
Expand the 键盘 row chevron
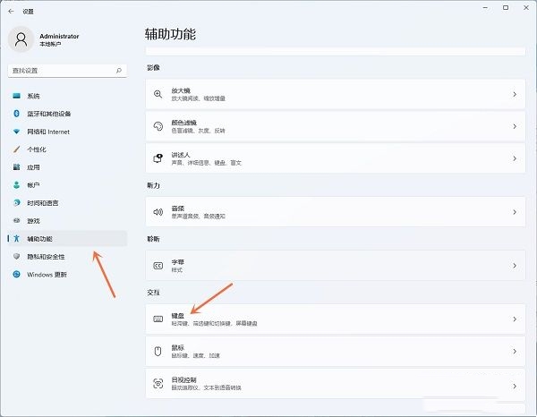514,319
